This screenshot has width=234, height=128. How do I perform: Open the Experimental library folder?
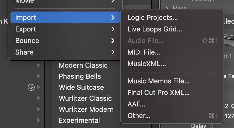coord(79,120)
